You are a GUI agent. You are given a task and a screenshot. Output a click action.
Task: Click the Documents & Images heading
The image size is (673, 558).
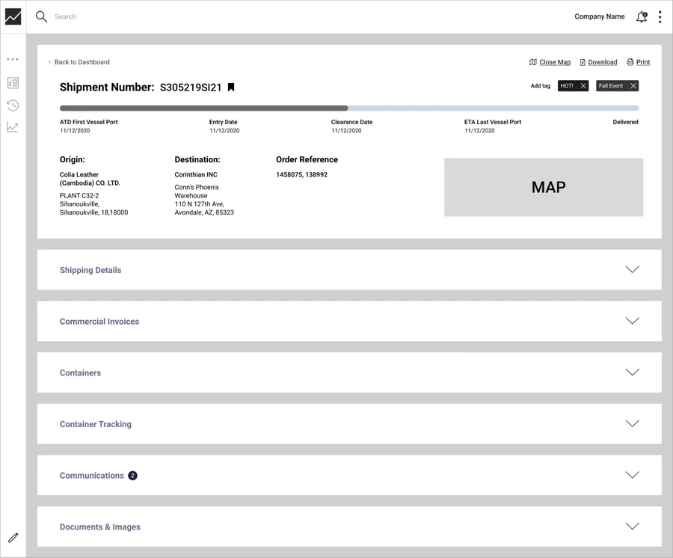(x=100, y=527)
